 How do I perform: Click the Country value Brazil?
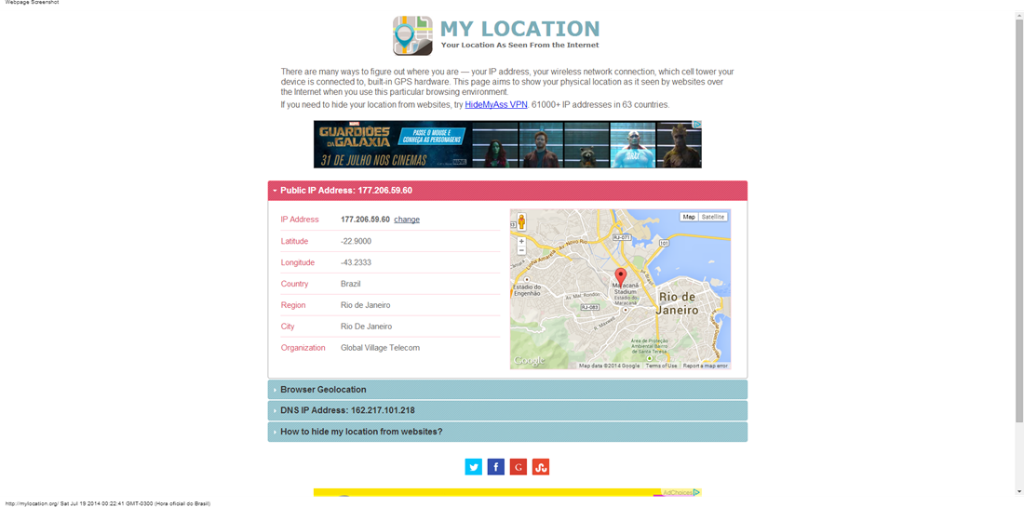click(351, 284)
